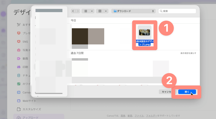Open 印刷 category in Canva sidebar
Screen dimensions: 216x119
[25, 67]
